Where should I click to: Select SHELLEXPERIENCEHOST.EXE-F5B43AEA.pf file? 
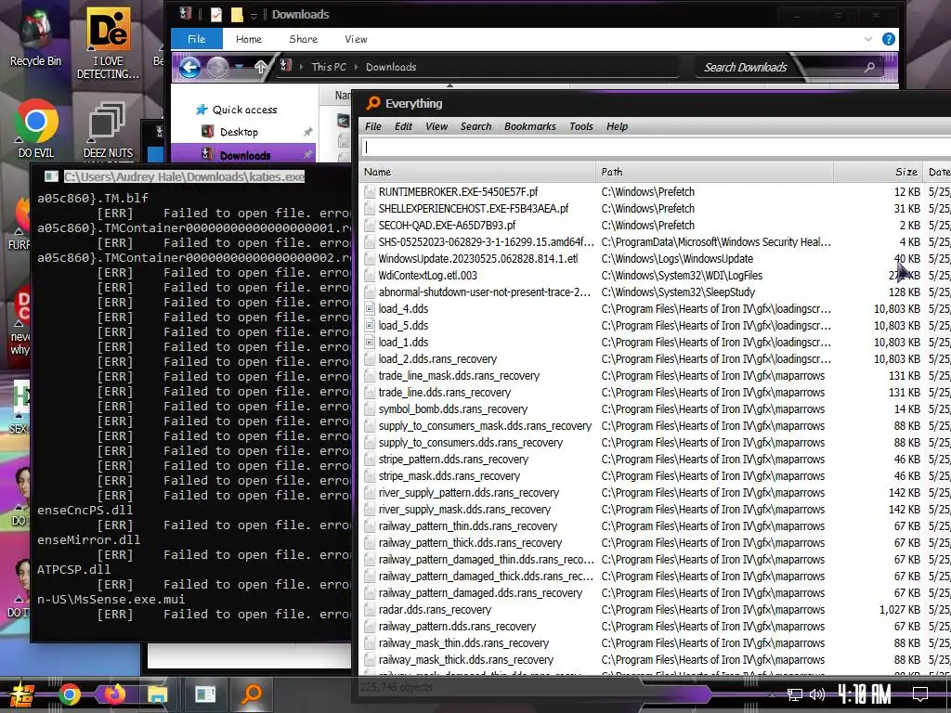[x=473, y=209]
